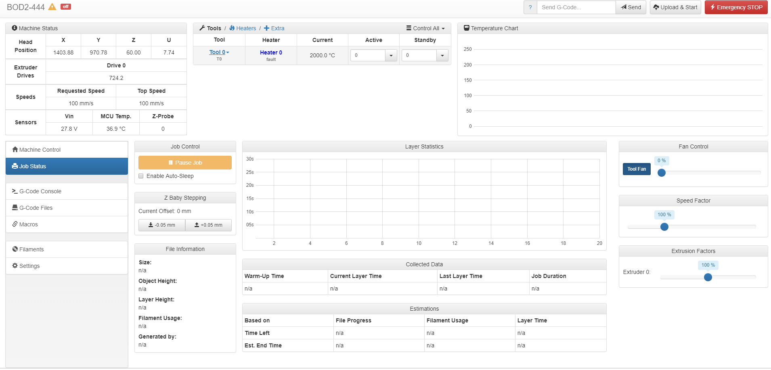Select the Job Status page
This screenshot has height=370, width=771.
tap(67, 166)
